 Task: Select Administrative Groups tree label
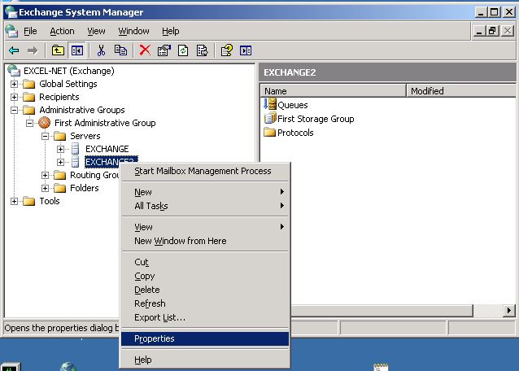82,110
